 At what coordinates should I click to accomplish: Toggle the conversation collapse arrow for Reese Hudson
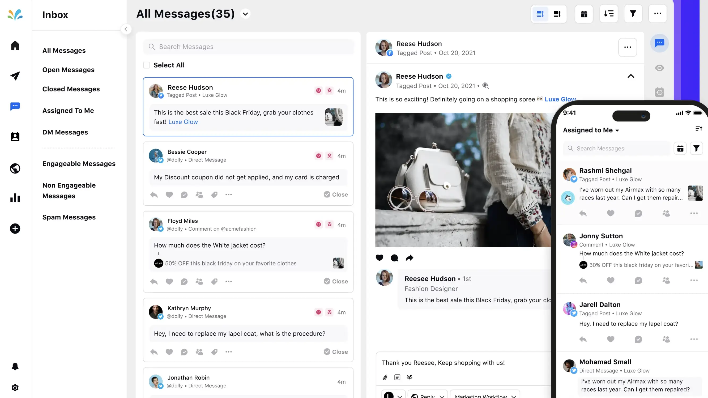[x=631, y=76]
